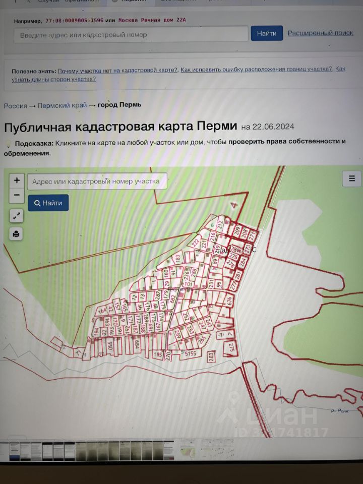Select parcel 5155 on the map
The height and width of the screenshot is (484, 363).
pos(191,353)
